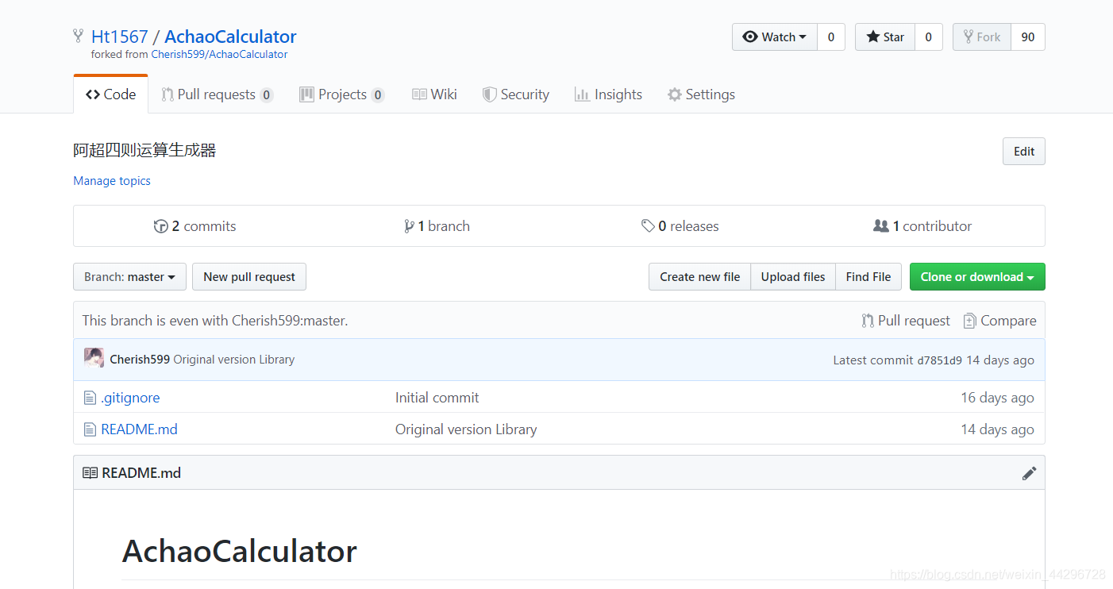Click the Fork button
Viewport: 1113px width, 589px height.
[981, 37]
